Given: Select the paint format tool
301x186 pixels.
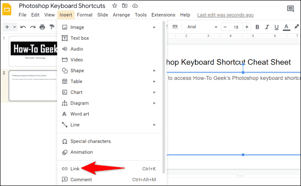Looking at the screenshot, I should tap(52, 27).
